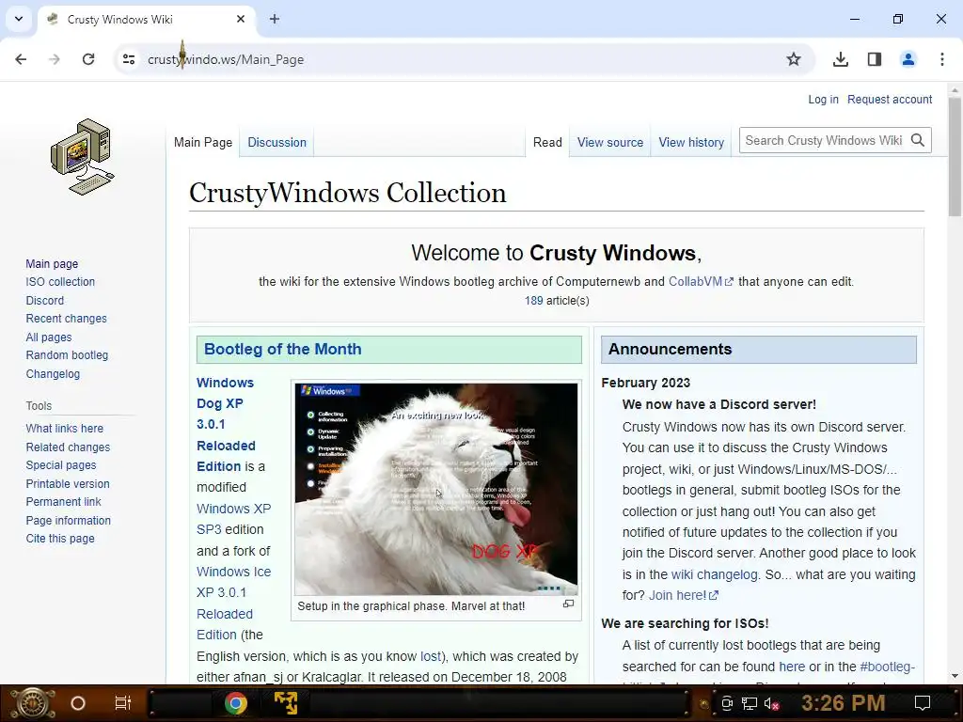Click the Cortana circle on taskbar
Image resolution: width=963 pixels, height=722 pixels.
tap(78, 703)
